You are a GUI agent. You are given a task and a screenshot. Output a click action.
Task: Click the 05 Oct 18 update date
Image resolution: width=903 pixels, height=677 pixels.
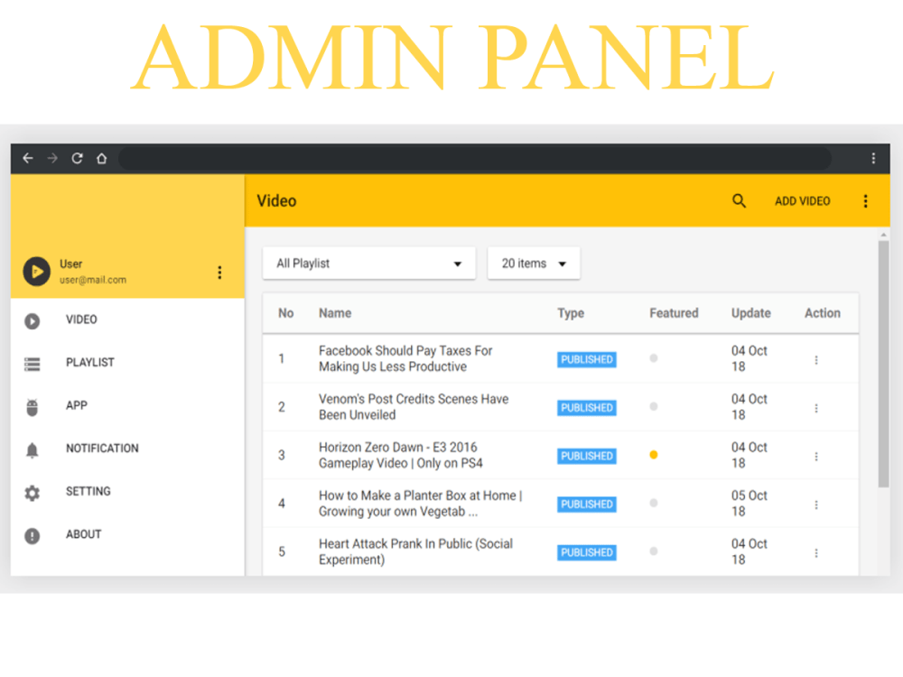[749, 504]
